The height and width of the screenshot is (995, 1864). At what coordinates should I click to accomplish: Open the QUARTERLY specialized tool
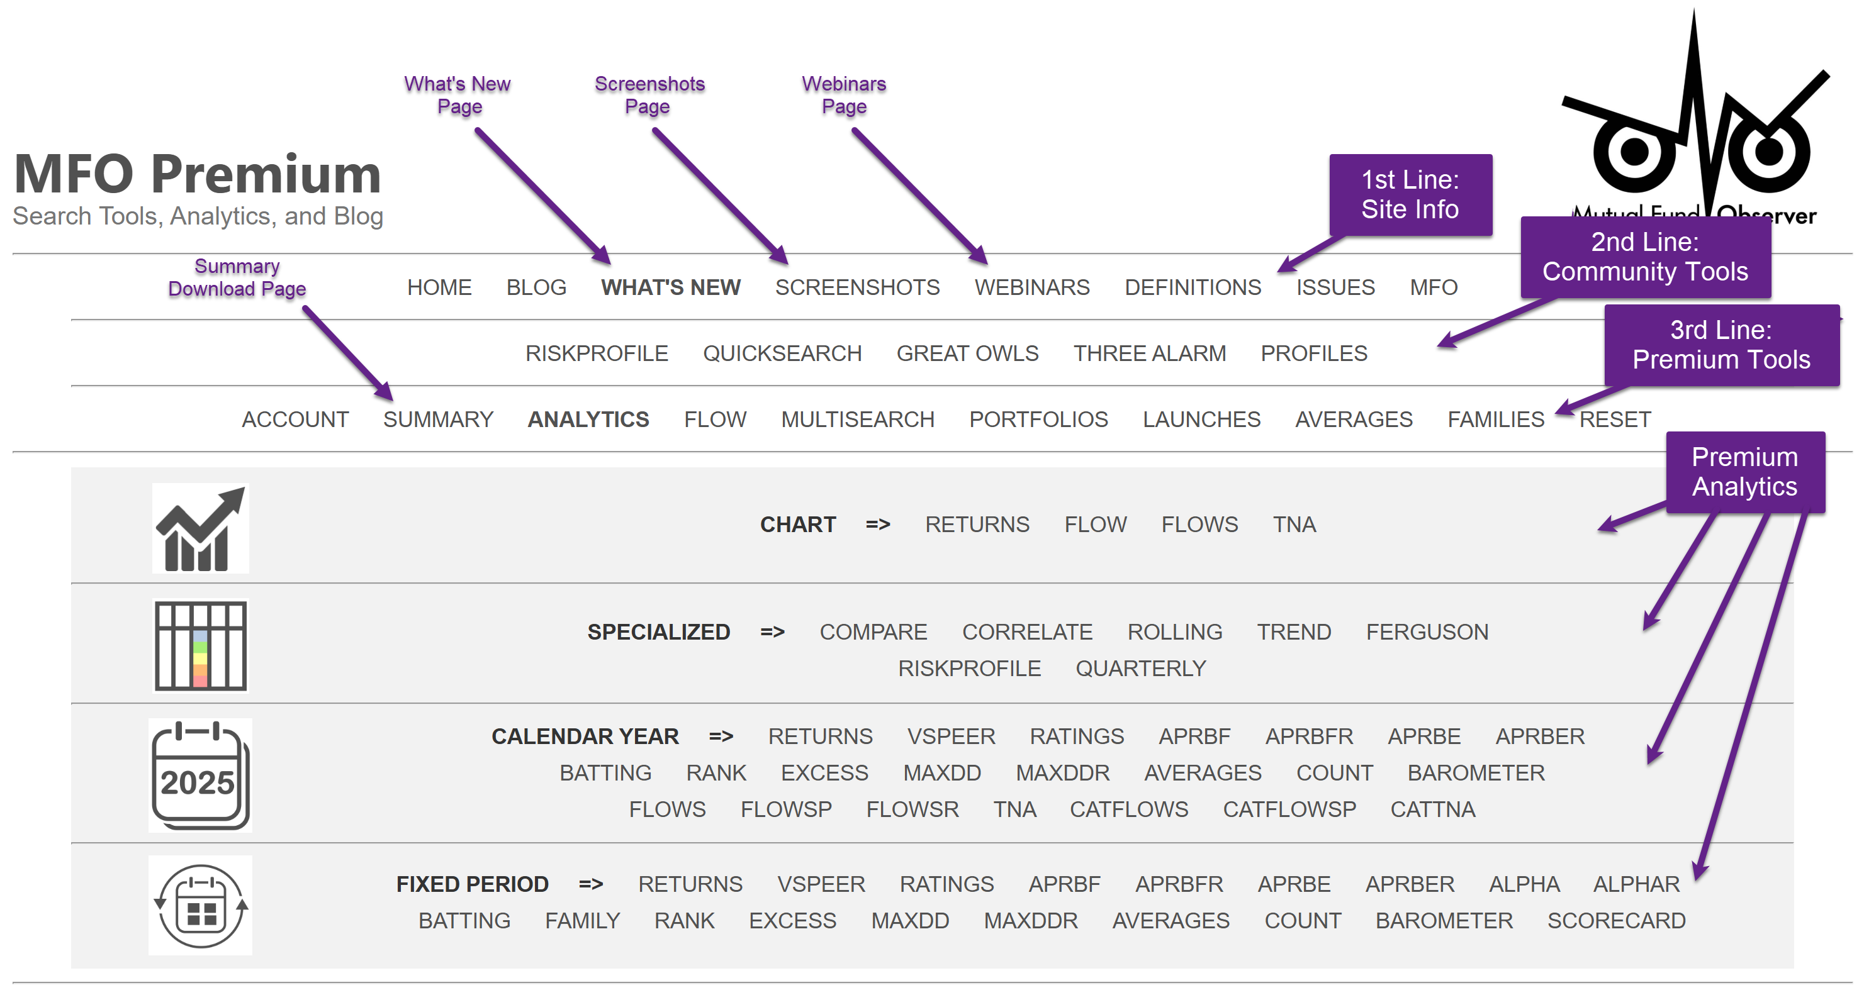1140,668
